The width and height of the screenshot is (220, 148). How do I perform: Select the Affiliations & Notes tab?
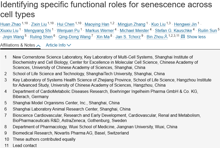coord(20,45)
